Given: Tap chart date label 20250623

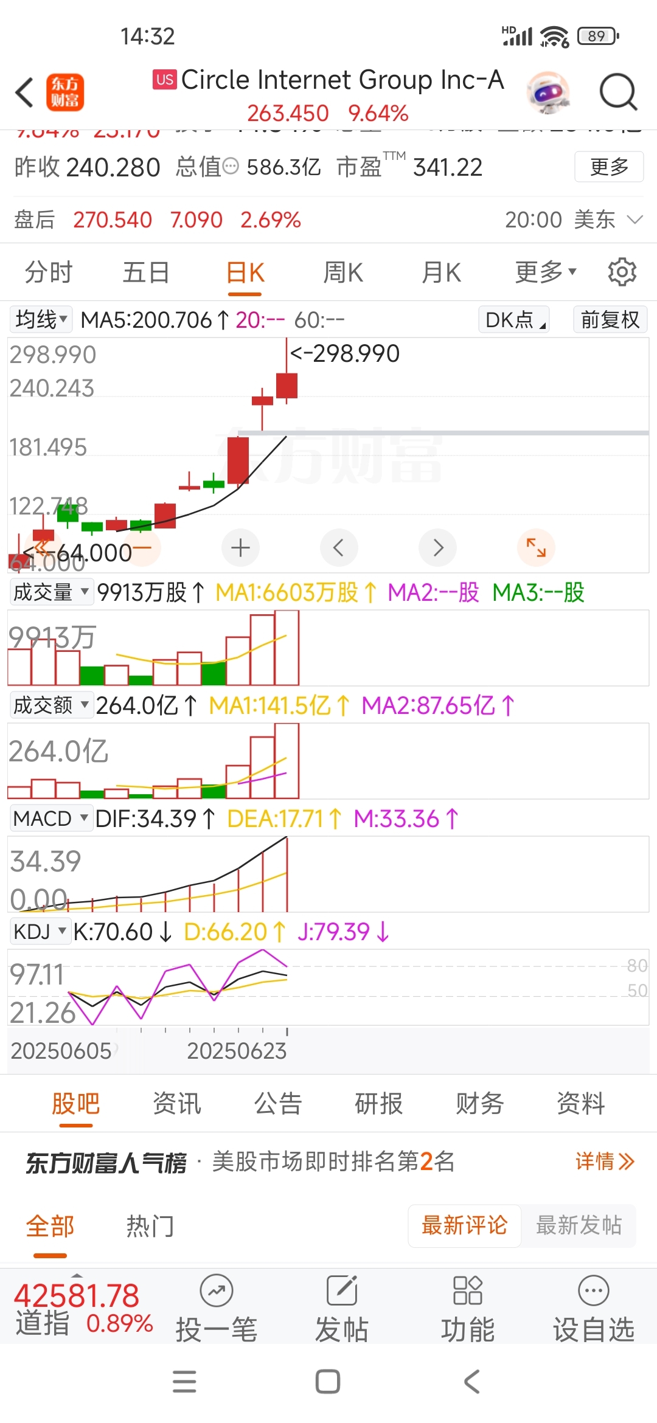Looking at the screenshot, I should tap(237, 1051).
